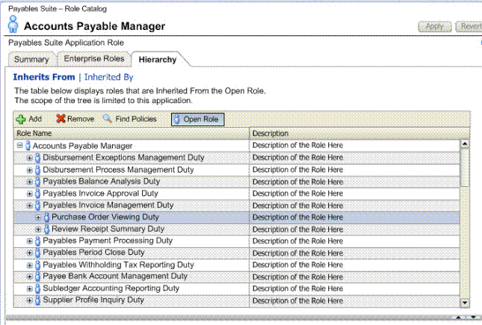482x325 pixels.
Task: Click role icon of Disbursement Process Management Duty
Action: [x=37, y=170]
